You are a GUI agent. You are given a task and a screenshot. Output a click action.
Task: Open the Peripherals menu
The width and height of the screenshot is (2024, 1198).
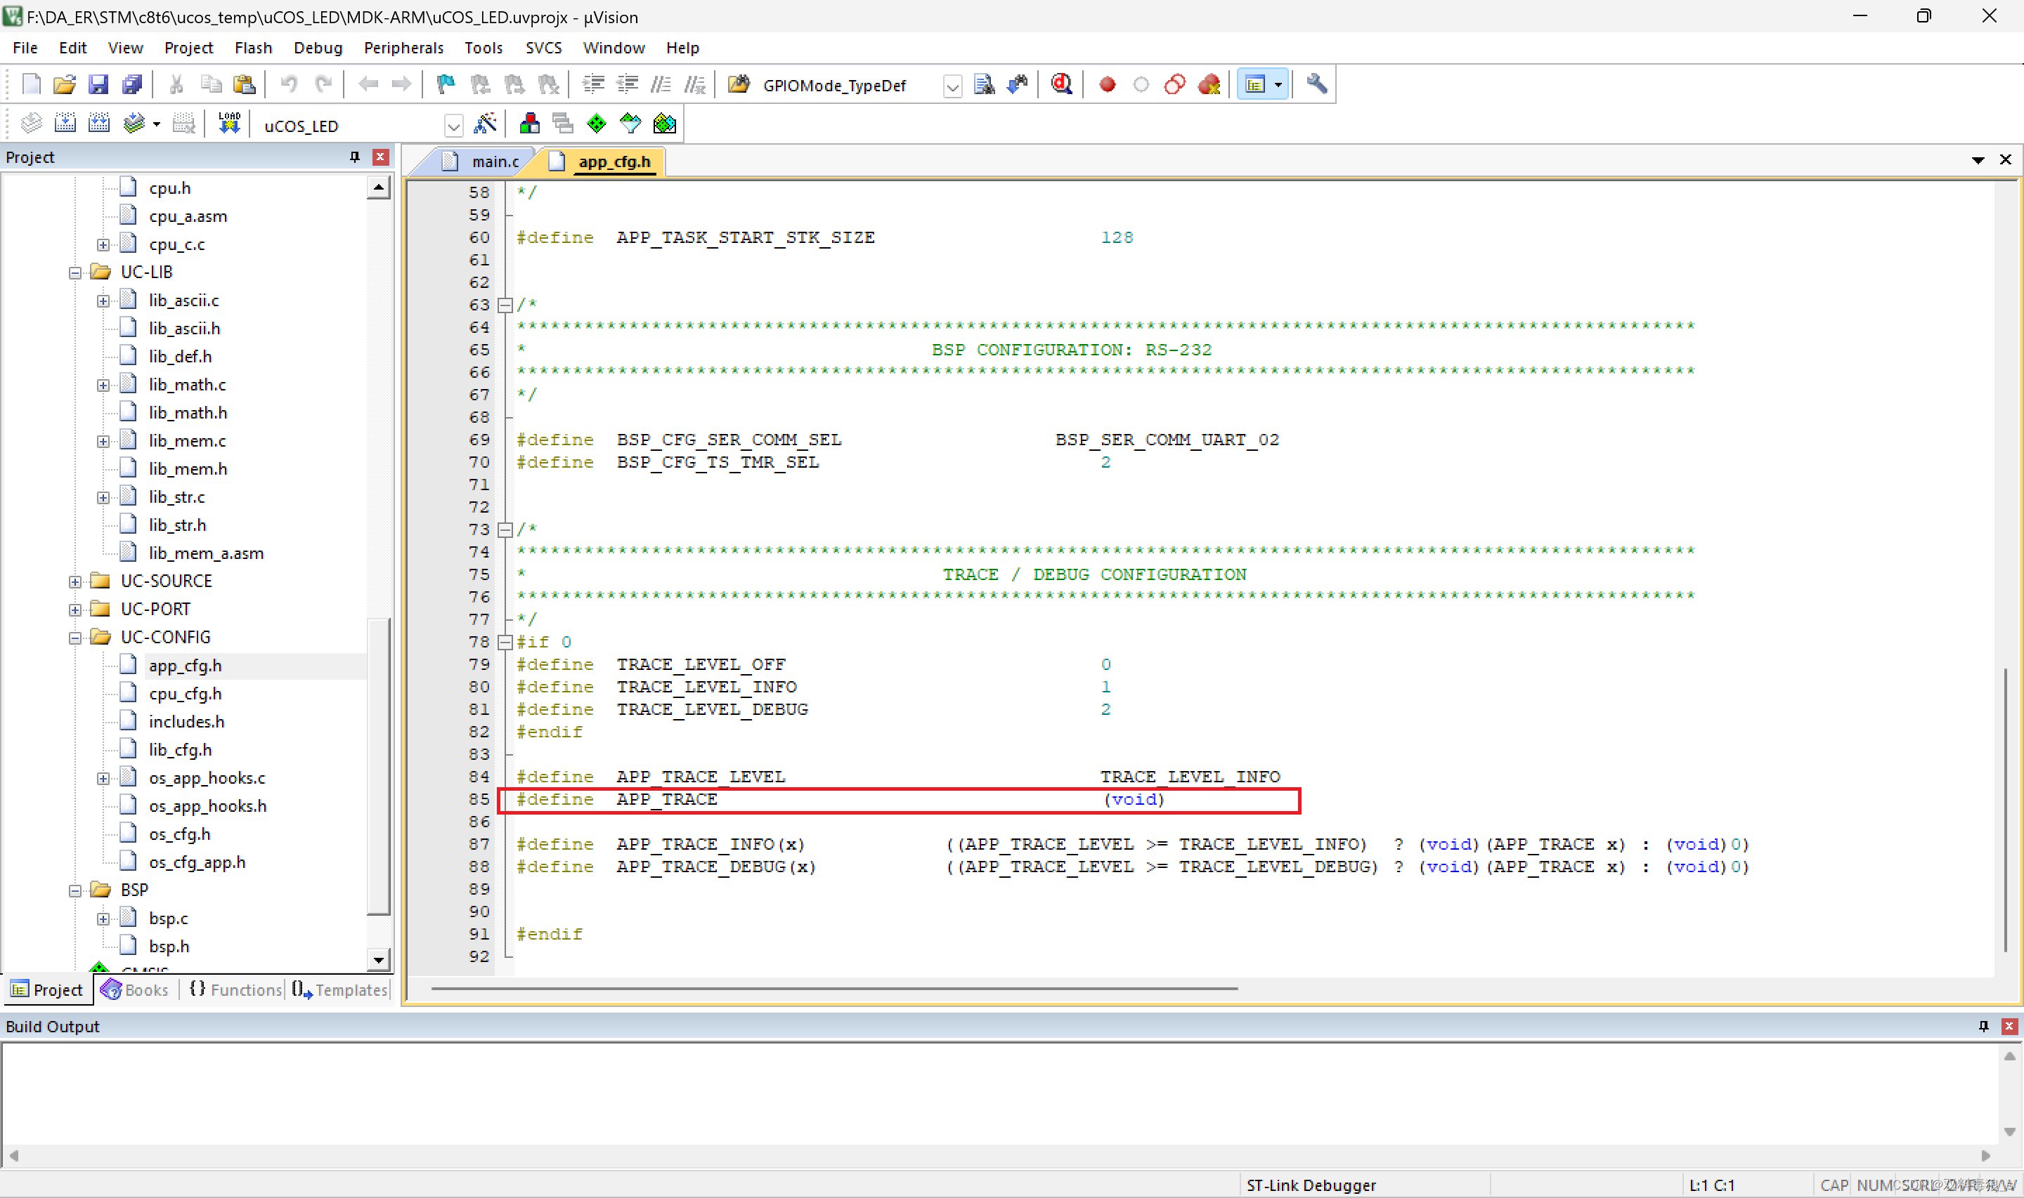(x=404, y=48)
